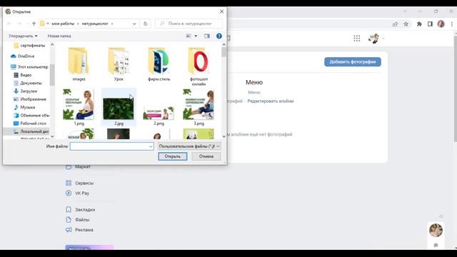Screen dimensions: 457x257
Task: Open the chat avatar at bottom right
Action: [436, 230]
